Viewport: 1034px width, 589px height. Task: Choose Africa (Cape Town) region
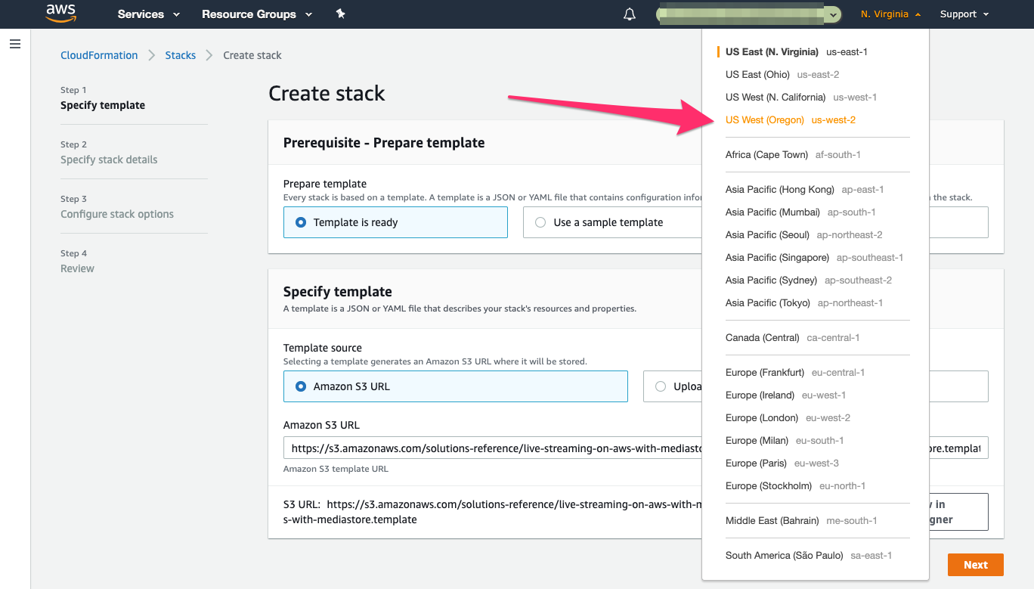coord(793,155)
